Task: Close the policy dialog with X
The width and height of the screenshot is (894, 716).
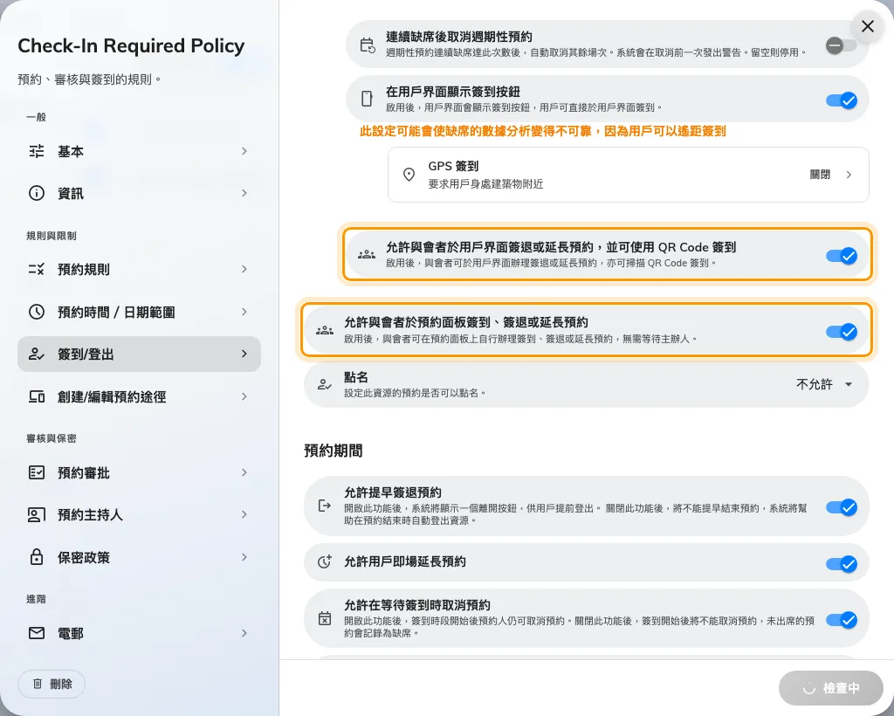Action: pos(868,26)
